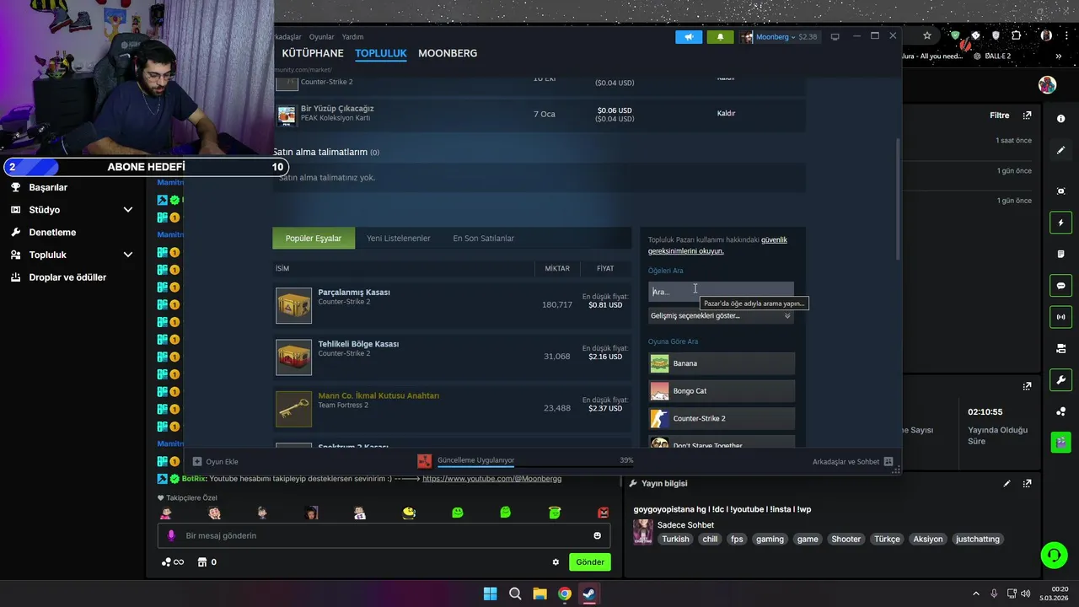This screenshot has width=1079, height=607.
Task: Pop out activity feed panel icon
Action: tap(1027, 115)
